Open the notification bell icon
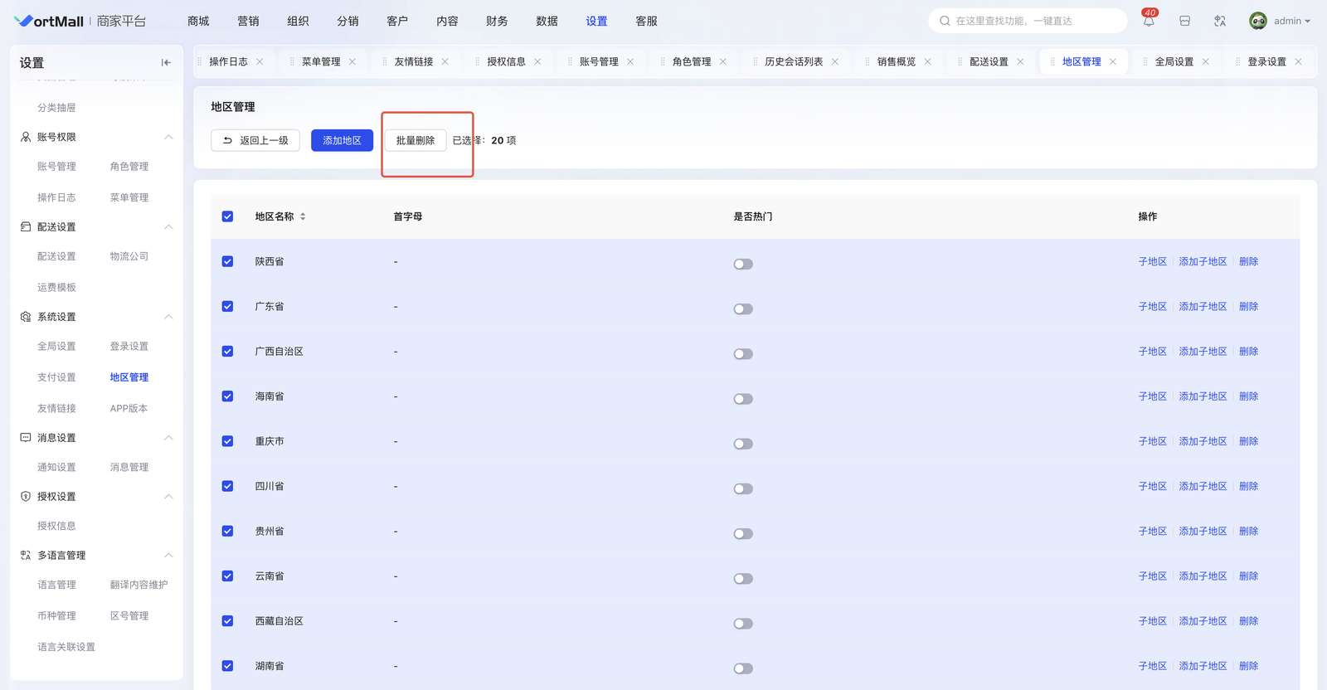 click(1149, 22)
